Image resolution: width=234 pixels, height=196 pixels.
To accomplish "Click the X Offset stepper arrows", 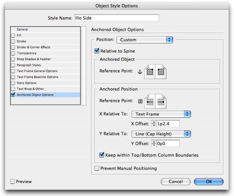I will (154, 124).
